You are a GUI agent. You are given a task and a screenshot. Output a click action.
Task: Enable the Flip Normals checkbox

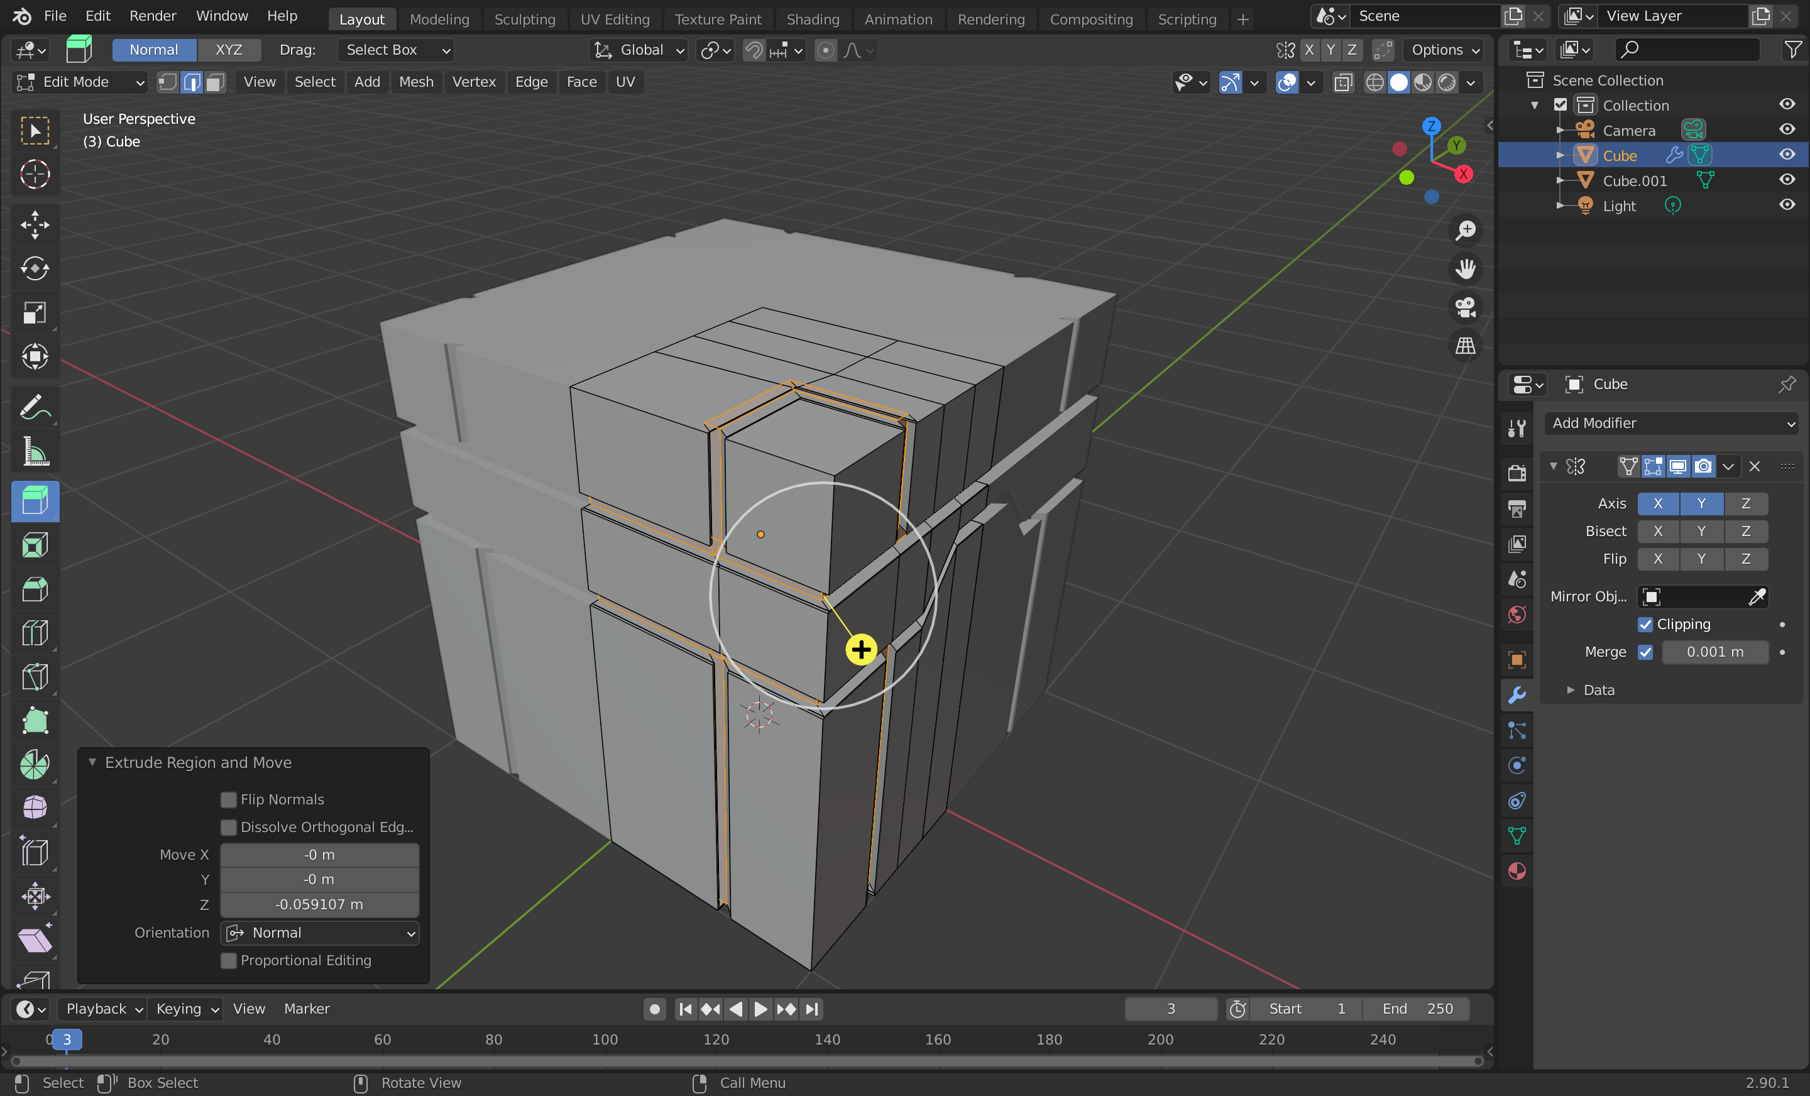229,799
